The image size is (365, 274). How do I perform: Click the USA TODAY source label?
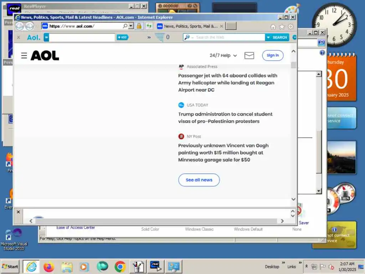pyautogui.click(x=197, y=105)
